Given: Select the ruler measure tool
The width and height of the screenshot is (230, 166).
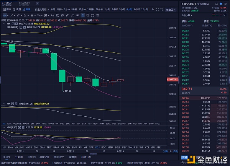Looking at the screenshot, I should [67, 15].
